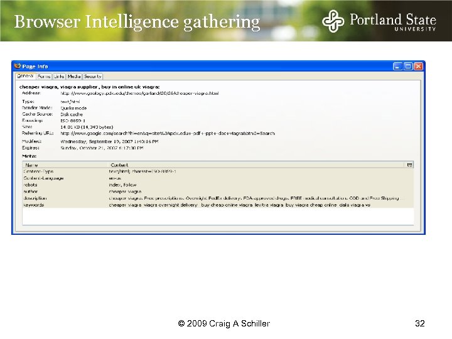Select the page Address URL field
The image size is (452, 339).
click(139, 94)
